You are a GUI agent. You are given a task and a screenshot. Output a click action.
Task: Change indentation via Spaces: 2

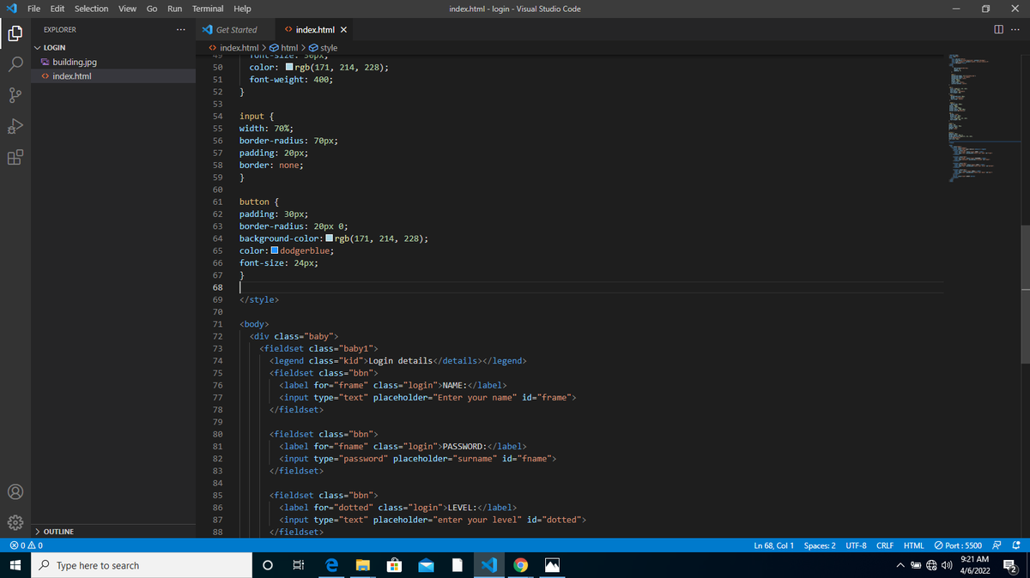pos(820,545)
